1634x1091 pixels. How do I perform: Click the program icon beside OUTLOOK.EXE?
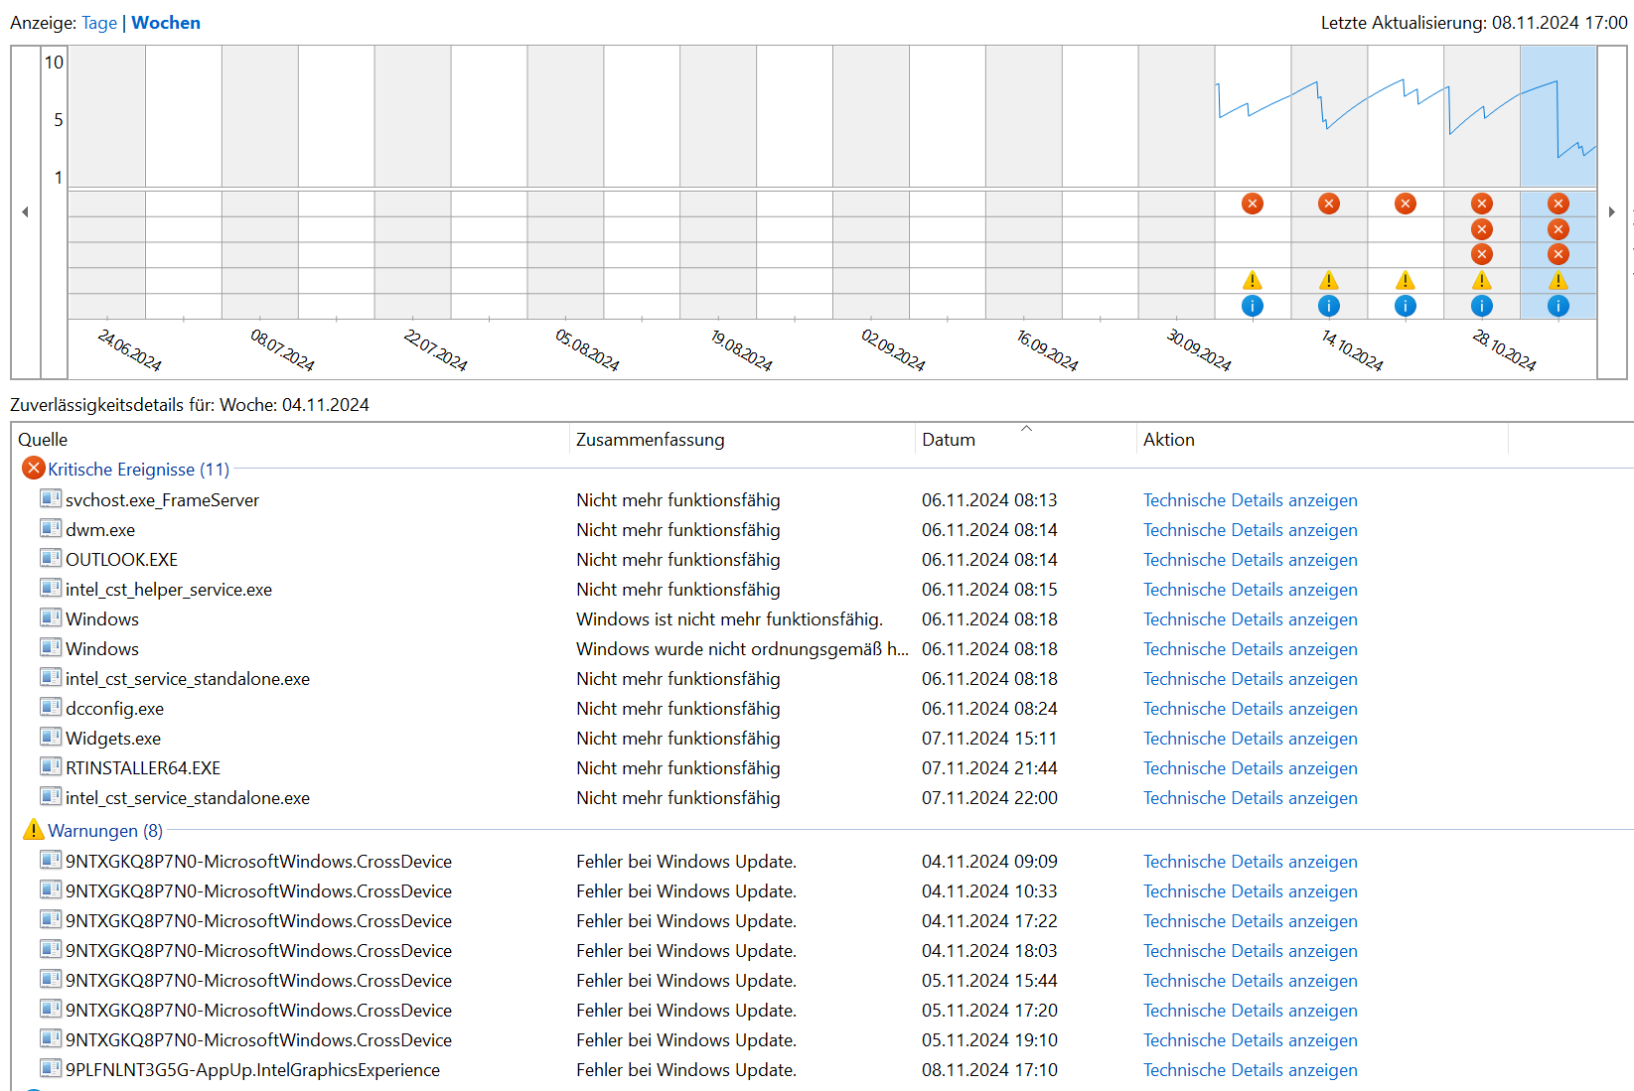coord(51,558)
